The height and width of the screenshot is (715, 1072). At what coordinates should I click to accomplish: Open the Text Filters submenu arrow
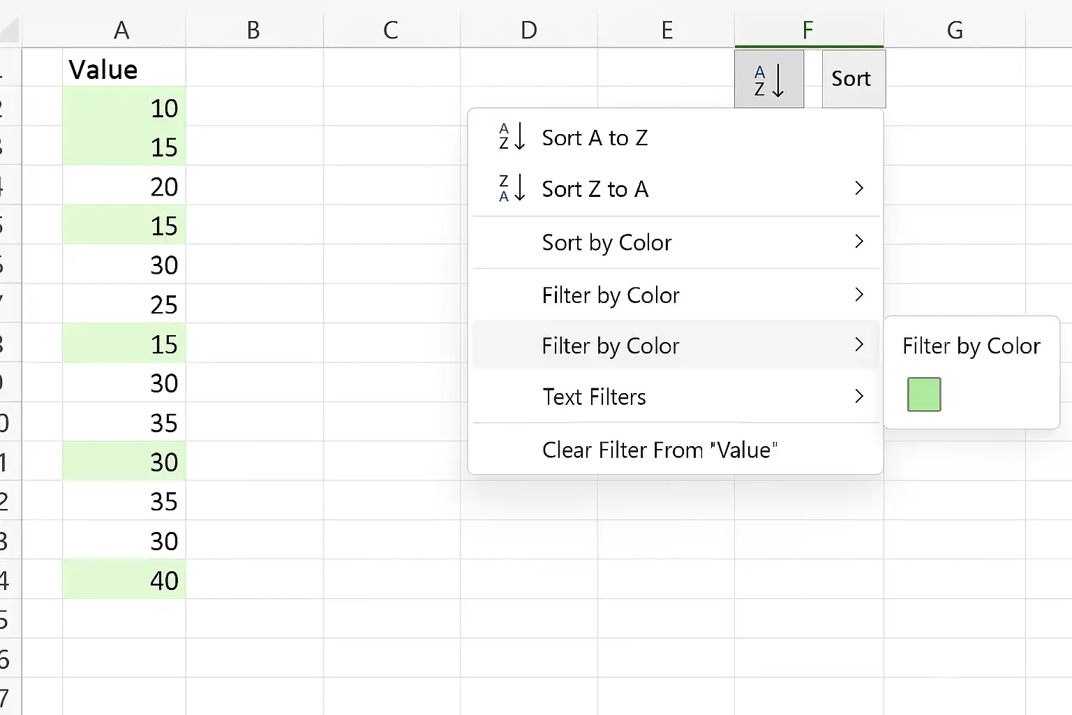[x=859, y=397]
